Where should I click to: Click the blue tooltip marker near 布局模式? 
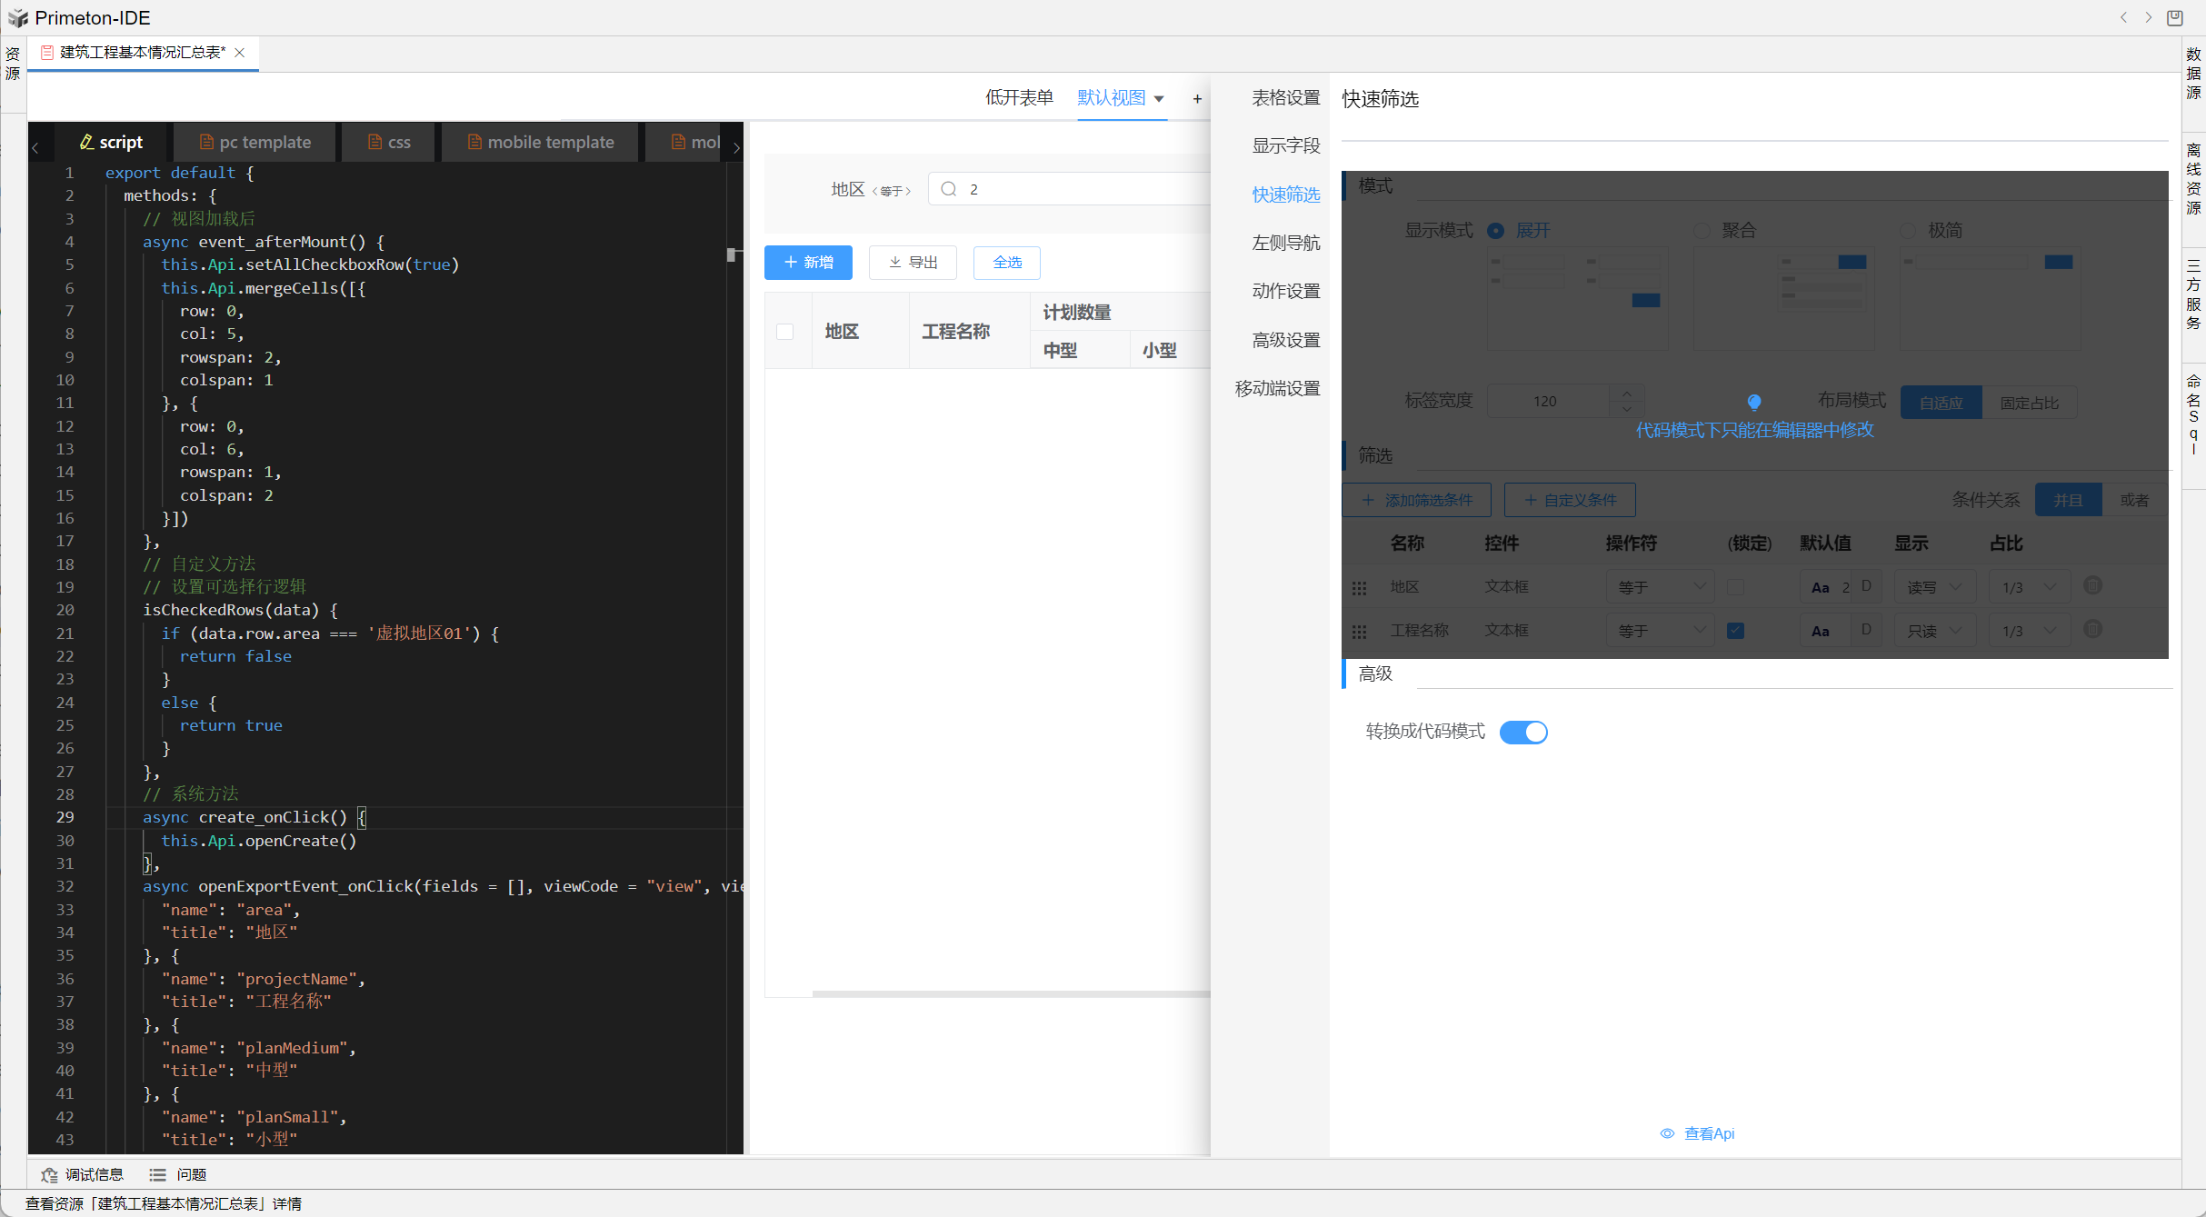point(1754,402)
